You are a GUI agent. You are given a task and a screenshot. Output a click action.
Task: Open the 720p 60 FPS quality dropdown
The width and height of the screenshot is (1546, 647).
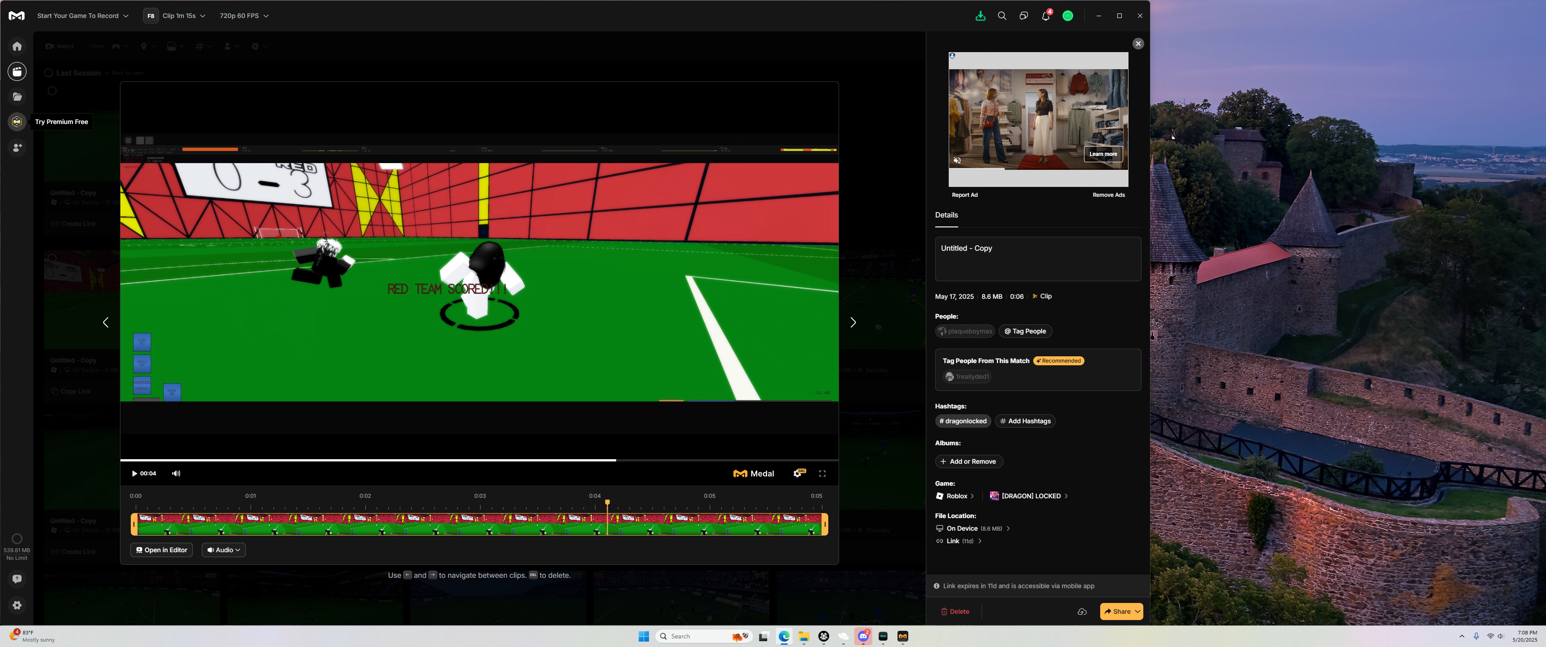(244, 16)
